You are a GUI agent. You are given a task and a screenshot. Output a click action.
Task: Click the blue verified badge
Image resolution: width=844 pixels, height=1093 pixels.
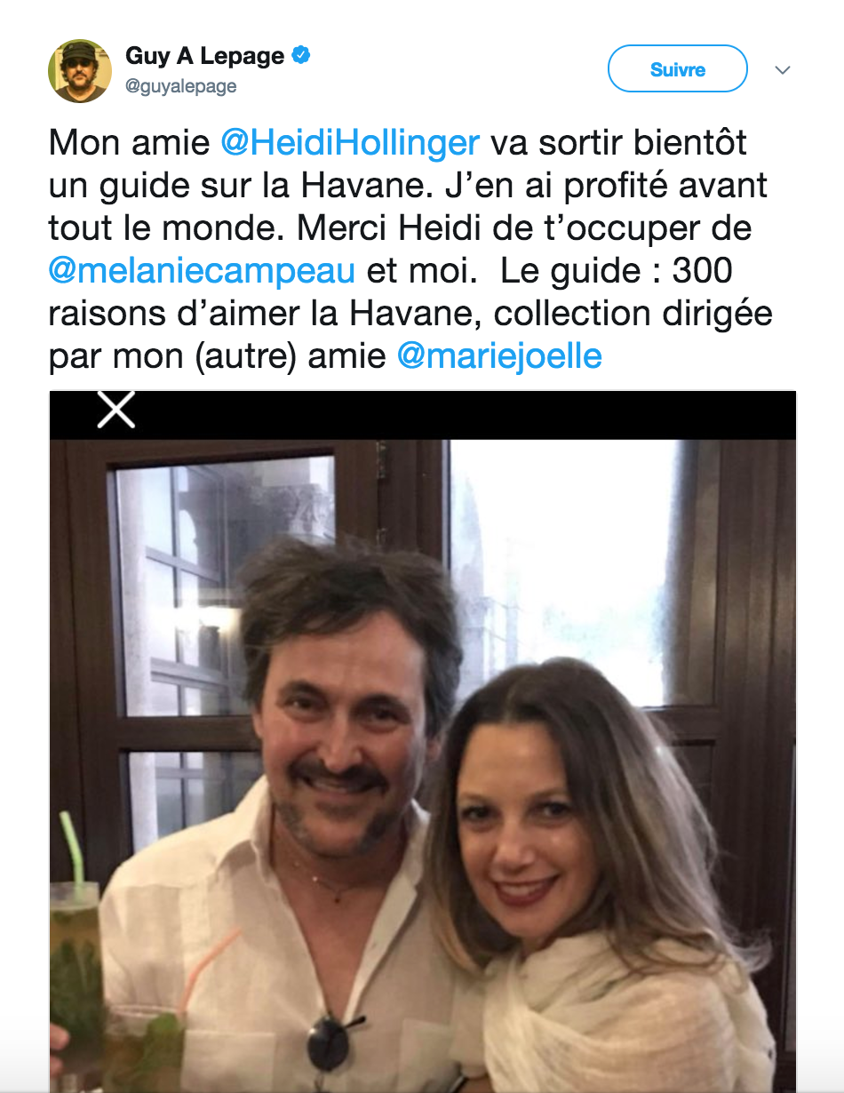(x=302, y=56)
